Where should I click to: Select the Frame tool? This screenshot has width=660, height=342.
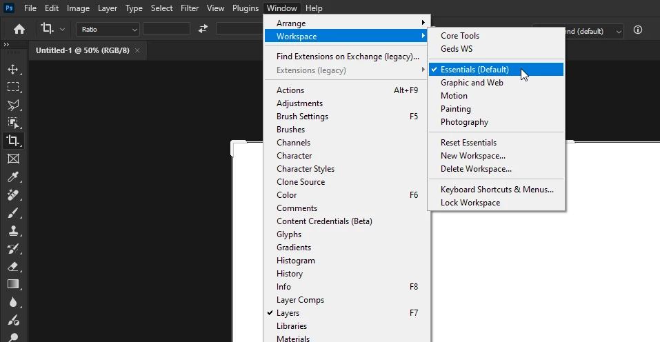[13, 159]
